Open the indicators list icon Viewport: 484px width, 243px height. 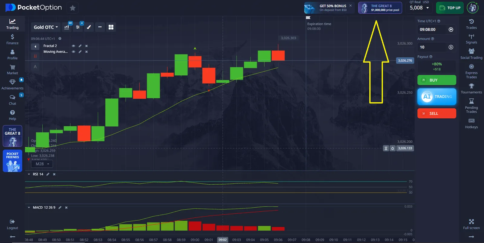coord(78,27)
